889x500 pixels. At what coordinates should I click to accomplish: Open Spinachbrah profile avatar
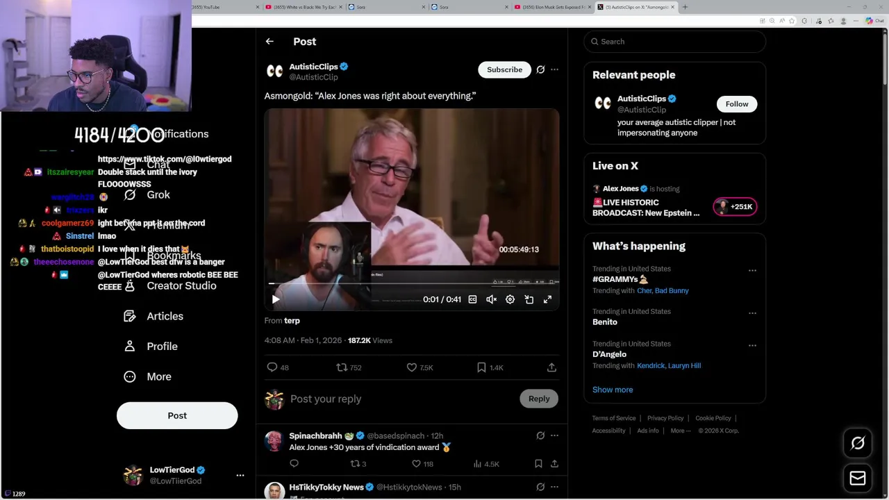(x=274, y=441)
